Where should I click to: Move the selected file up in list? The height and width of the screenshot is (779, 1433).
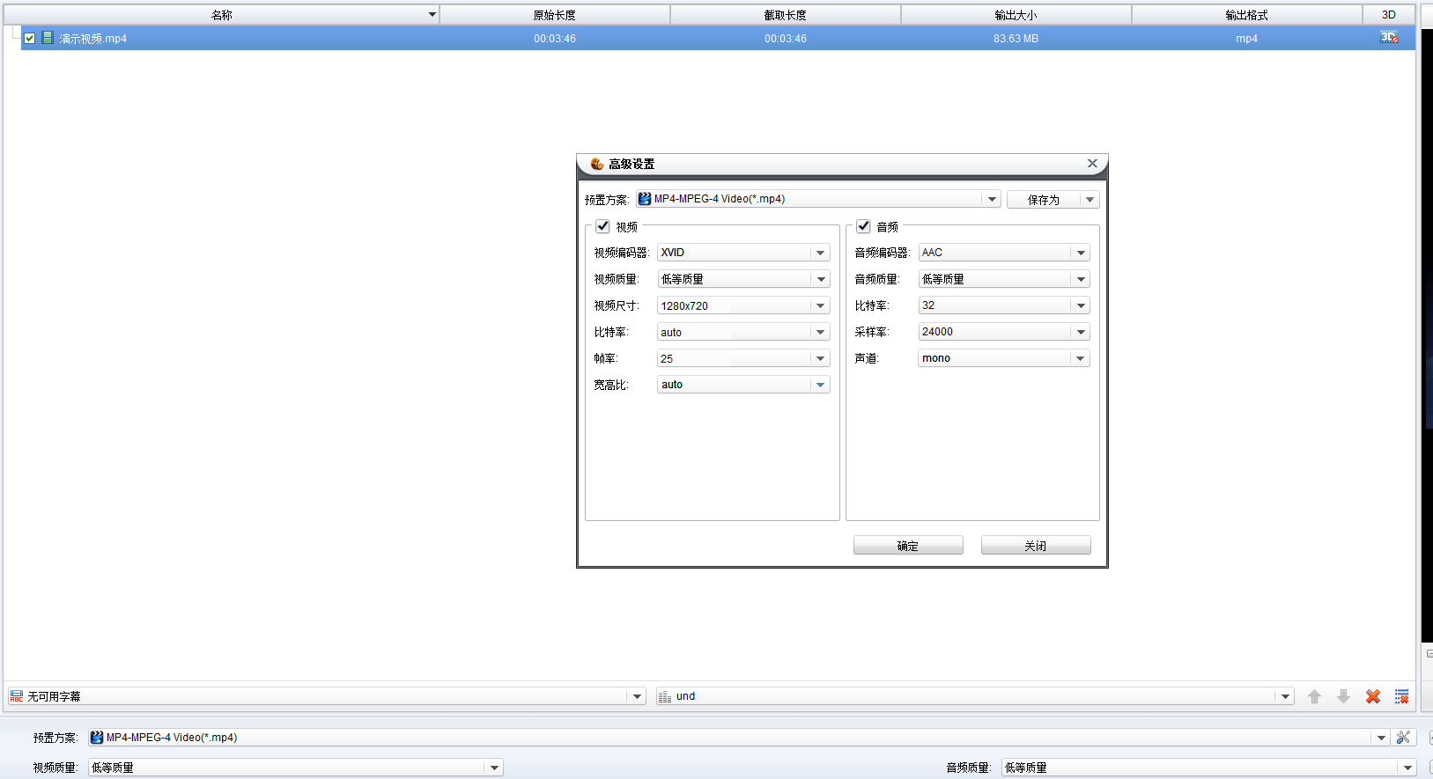(x=1314, y=696)
